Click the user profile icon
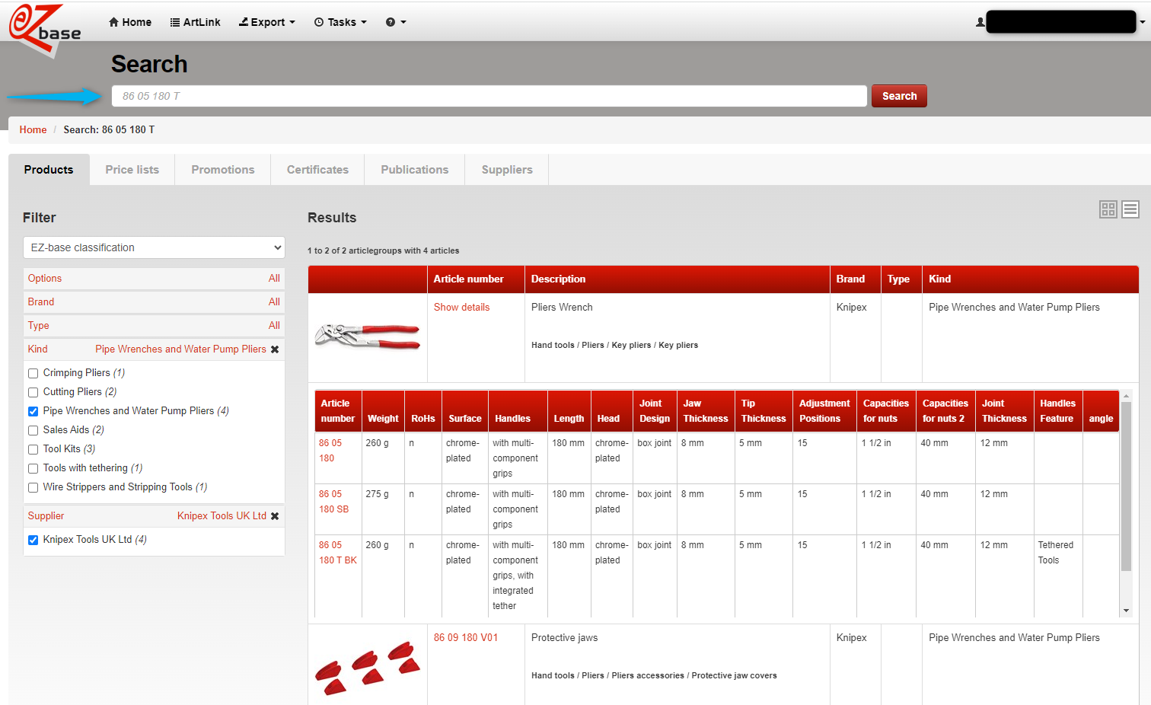This screenshot has width=1151, height=705. coord(980,22)
